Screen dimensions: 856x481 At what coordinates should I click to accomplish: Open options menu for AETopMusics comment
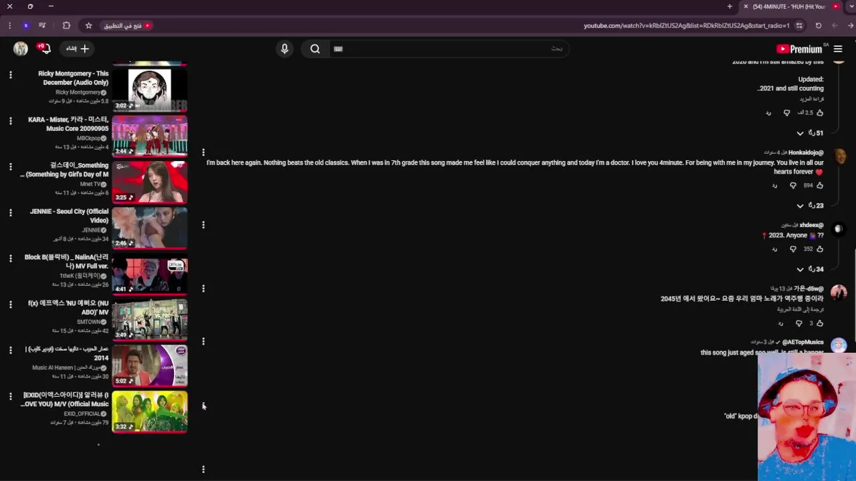tap(203, 342)
